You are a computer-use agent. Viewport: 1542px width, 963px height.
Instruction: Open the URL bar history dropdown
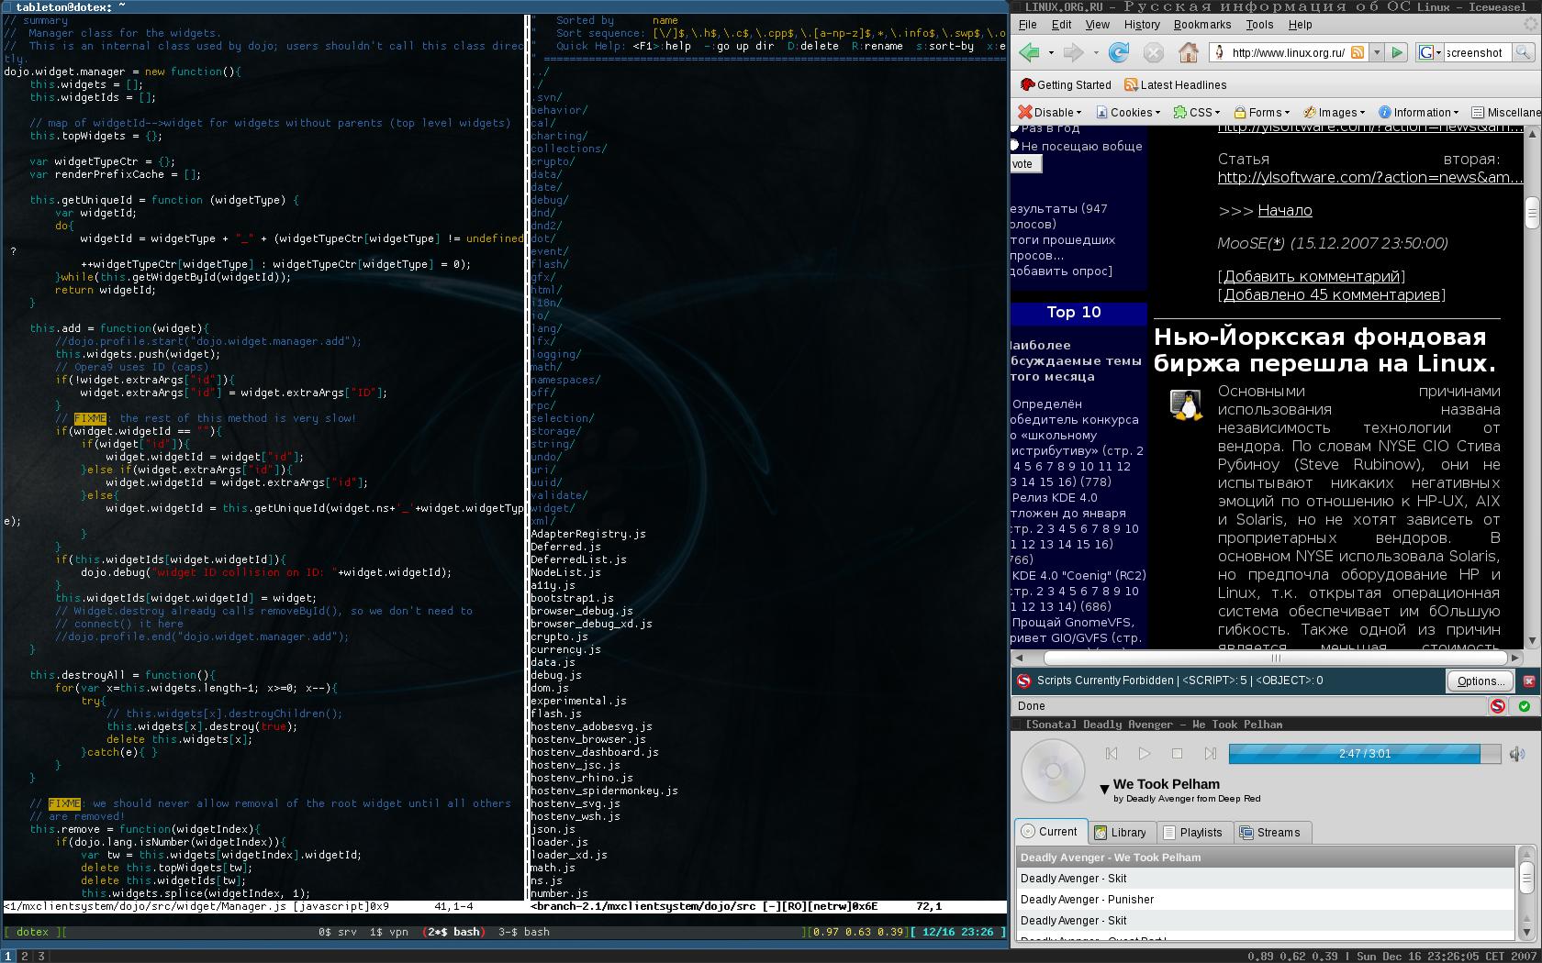pos(1377,52)
